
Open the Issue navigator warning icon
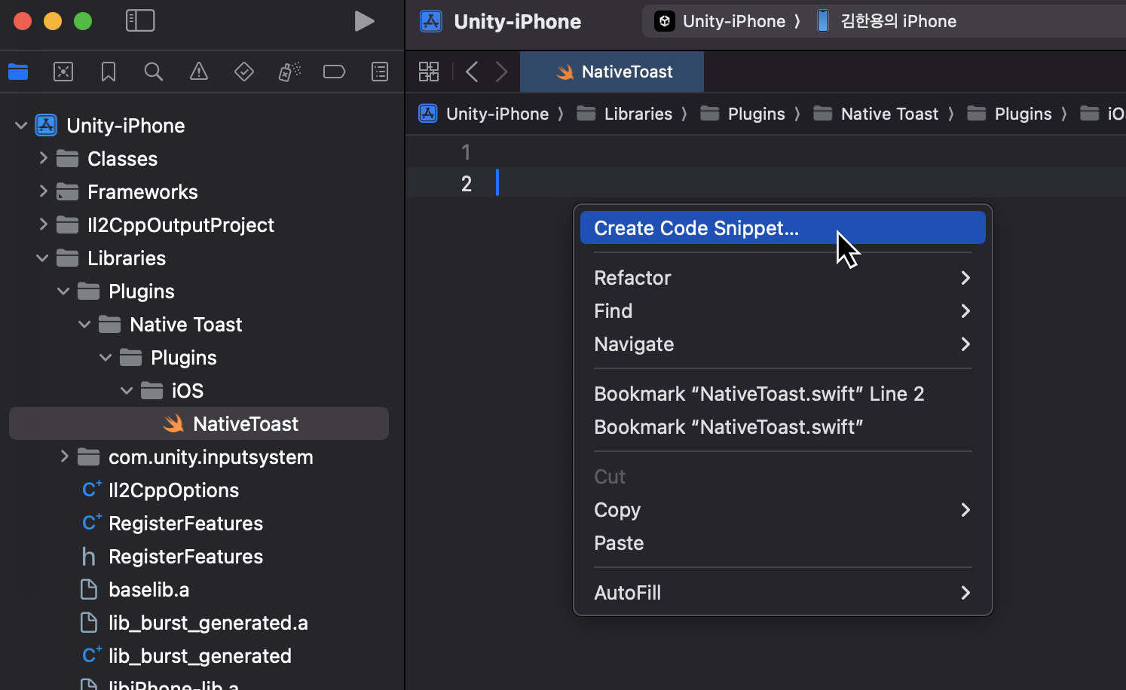coord(199,72)
